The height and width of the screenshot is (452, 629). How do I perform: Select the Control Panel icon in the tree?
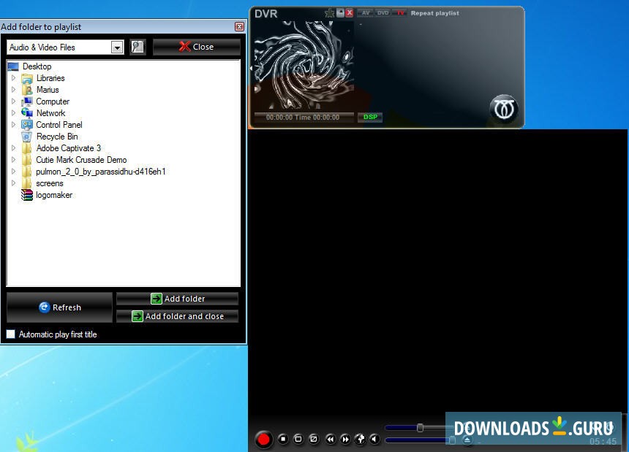click(x=27, y=125)
